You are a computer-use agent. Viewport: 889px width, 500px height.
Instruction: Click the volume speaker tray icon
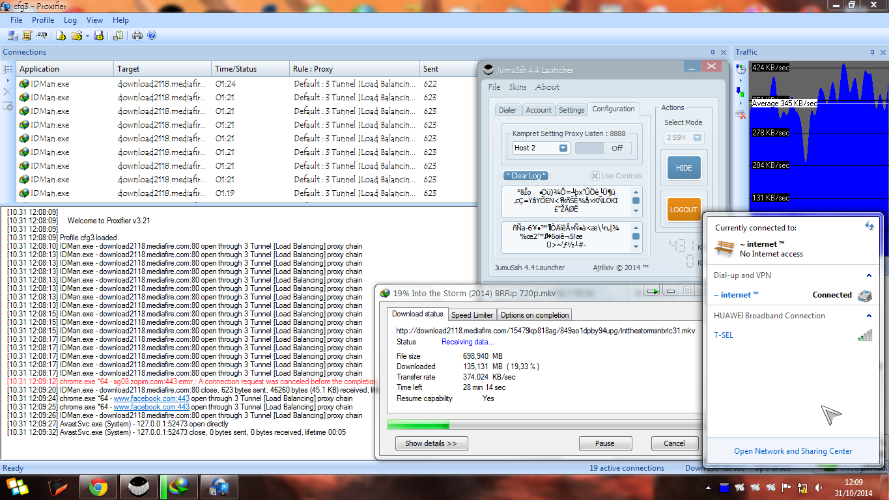tap(819, 487)
